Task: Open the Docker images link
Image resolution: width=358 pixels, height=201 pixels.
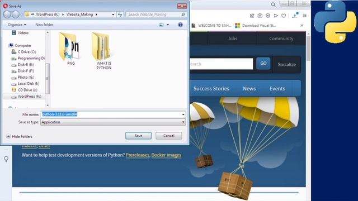Action: pyautogui.click(x=166, y=155)
